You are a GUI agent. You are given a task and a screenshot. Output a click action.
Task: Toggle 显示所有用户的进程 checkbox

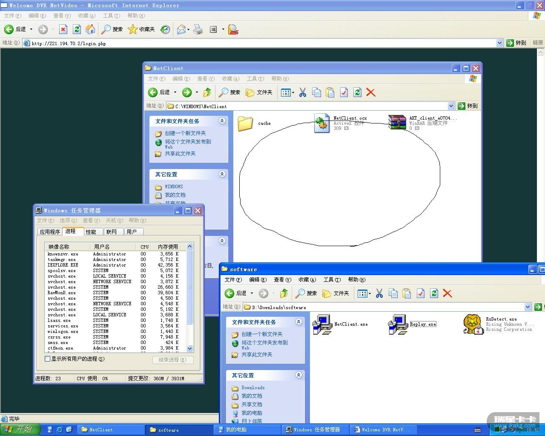click(x=48, y=359)
